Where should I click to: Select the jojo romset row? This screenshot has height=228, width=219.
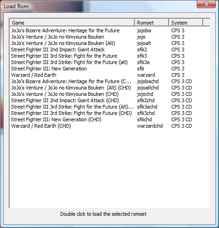pyautogui.click(x=110, y=37)
